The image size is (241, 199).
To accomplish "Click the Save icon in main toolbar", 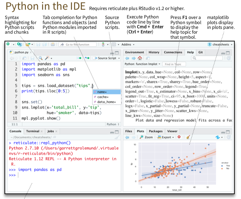I will 38,45.
